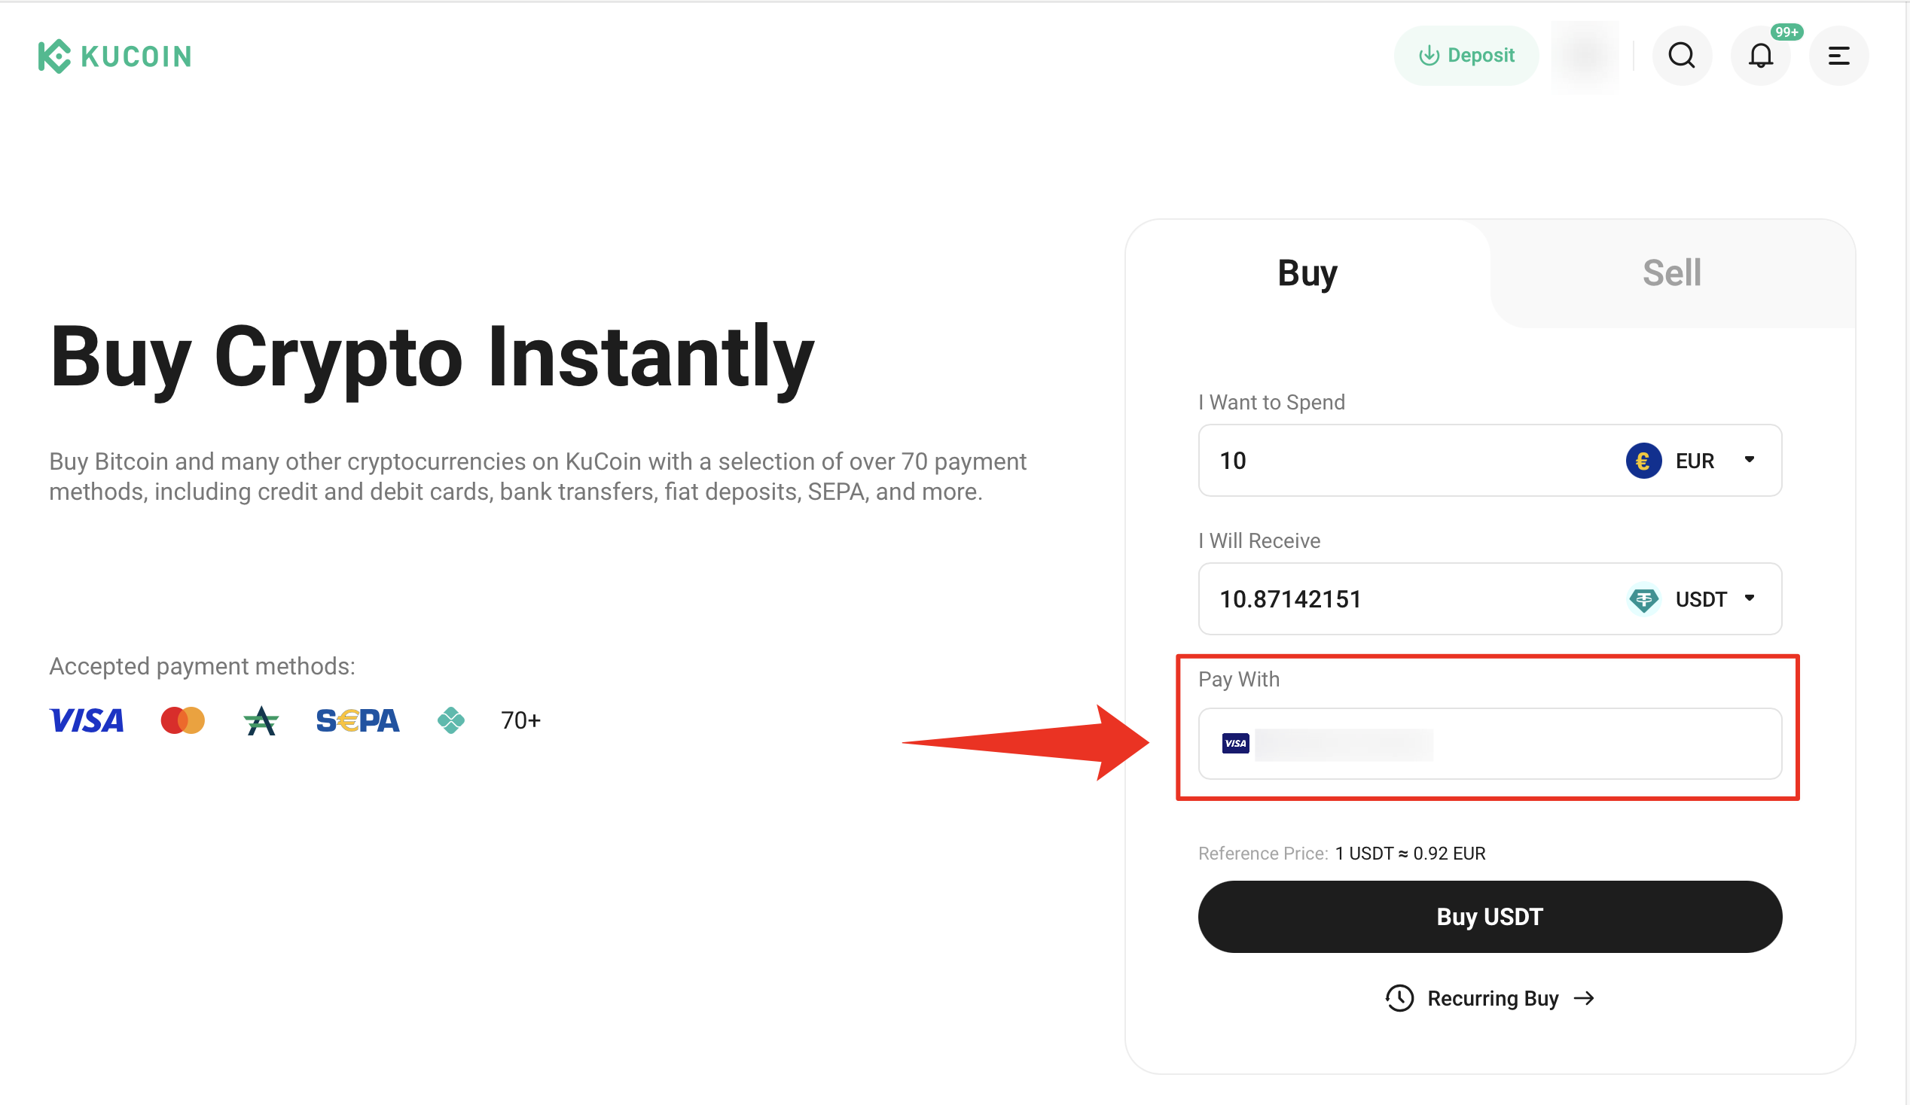Switch to the Buy tab

coord(1307,272)
